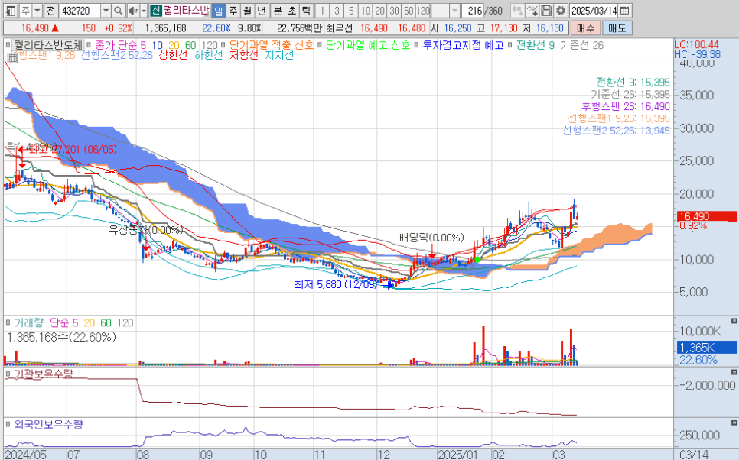This screenshot has width=739, height=460.
Task: Click the 단기과열 예고 신호 legend
Action: tap(368, 45)
